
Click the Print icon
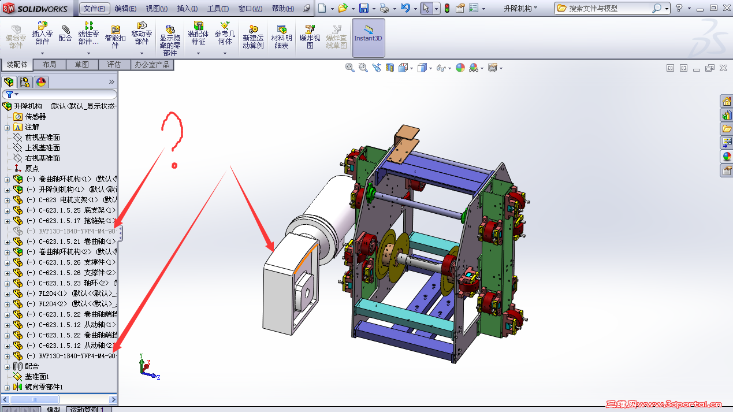[x=385, y=8]
